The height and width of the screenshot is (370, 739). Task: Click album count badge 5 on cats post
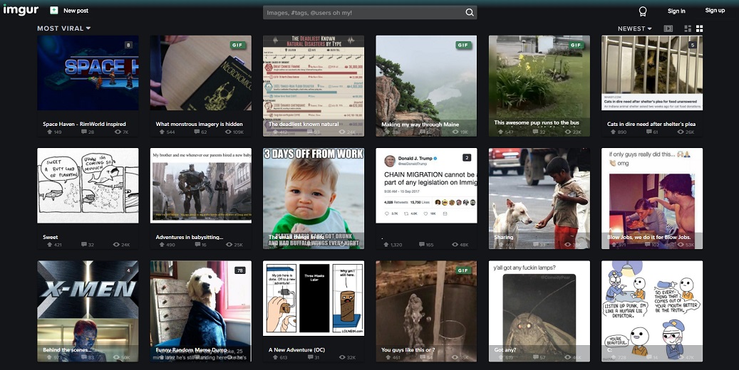[692, 46]
